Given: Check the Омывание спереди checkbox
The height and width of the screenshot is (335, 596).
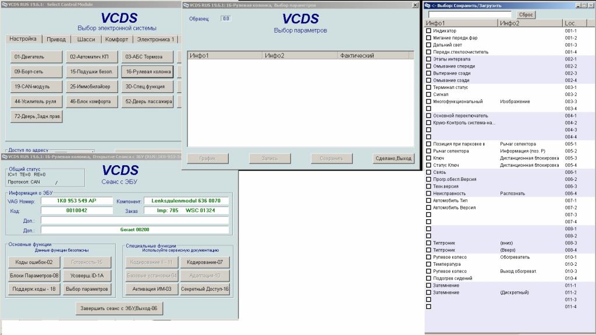Looking at the screenshot, I should (428, 66).
